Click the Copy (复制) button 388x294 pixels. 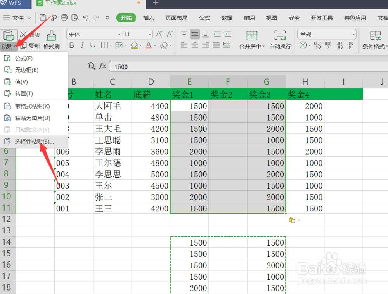30,46
